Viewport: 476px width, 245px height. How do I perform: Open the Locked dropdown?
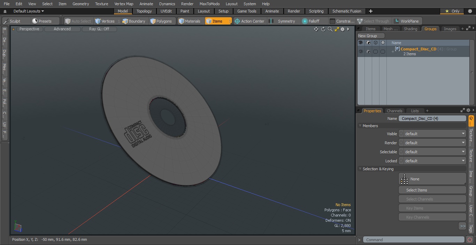click(x=435, y=161)
